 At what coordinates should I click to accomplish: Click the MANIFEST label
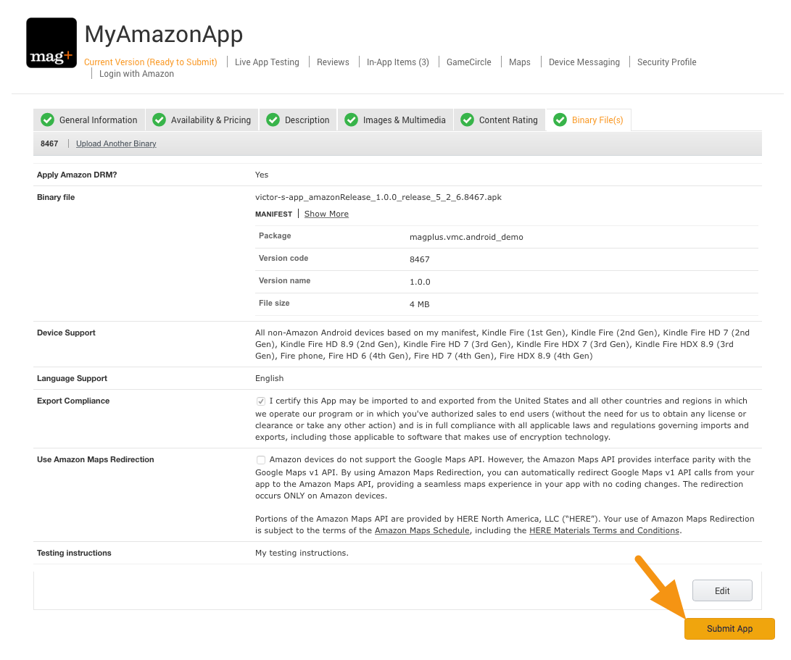(273, 214)
